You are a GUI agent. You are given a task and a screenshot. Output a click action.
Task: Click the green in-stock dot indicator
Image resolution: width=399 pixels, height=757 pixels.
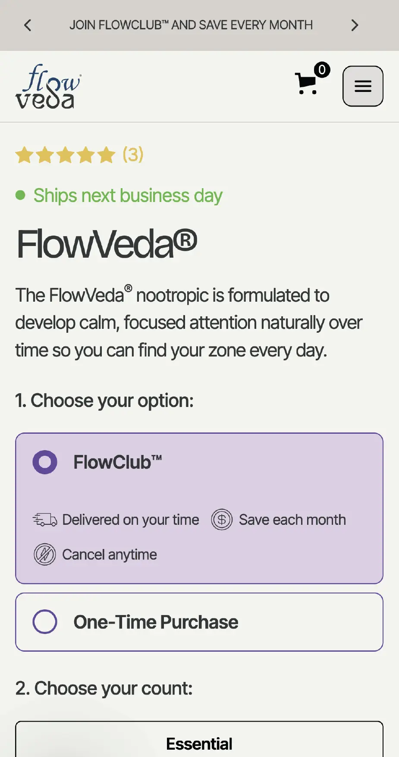[x=20, y=196]
